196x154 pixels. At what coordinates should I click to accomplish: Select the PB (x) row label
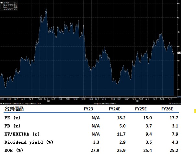pos(12,126)
